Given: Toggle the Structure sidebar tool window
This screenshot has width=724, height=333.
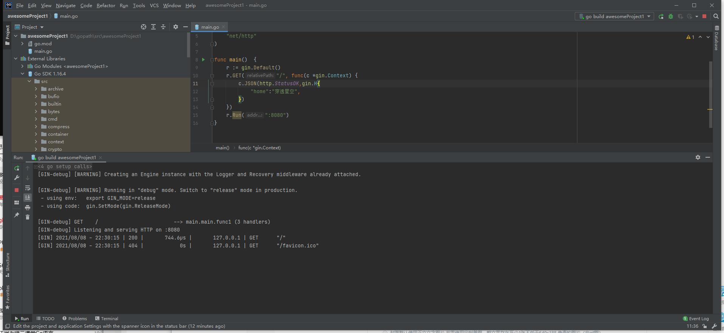Looking at the screenshot, I should point(7,265).
